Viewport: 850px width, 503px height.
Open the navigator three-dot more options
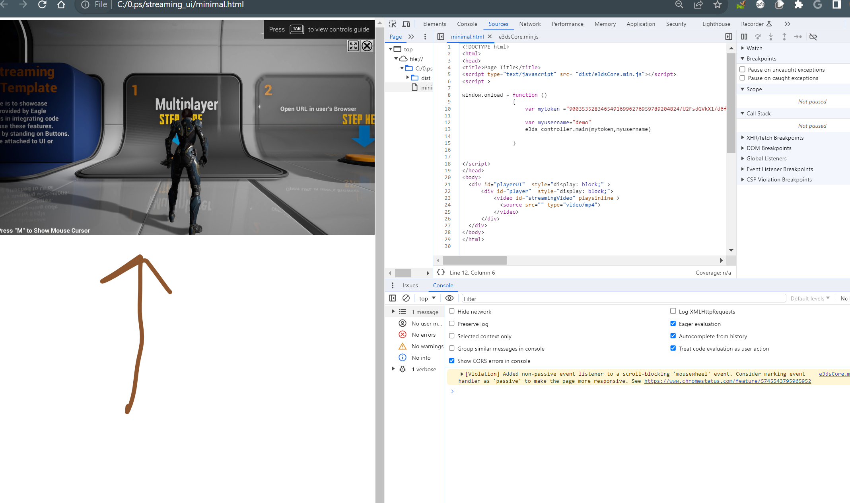pyautogui.click(x=425, y=37)
